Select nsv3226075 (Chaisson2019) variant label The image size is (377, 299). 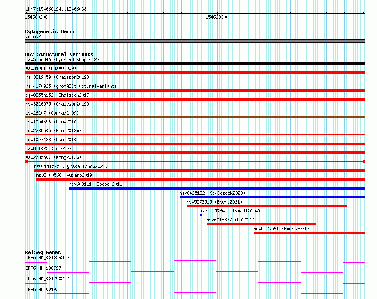(x=57, y=104)
